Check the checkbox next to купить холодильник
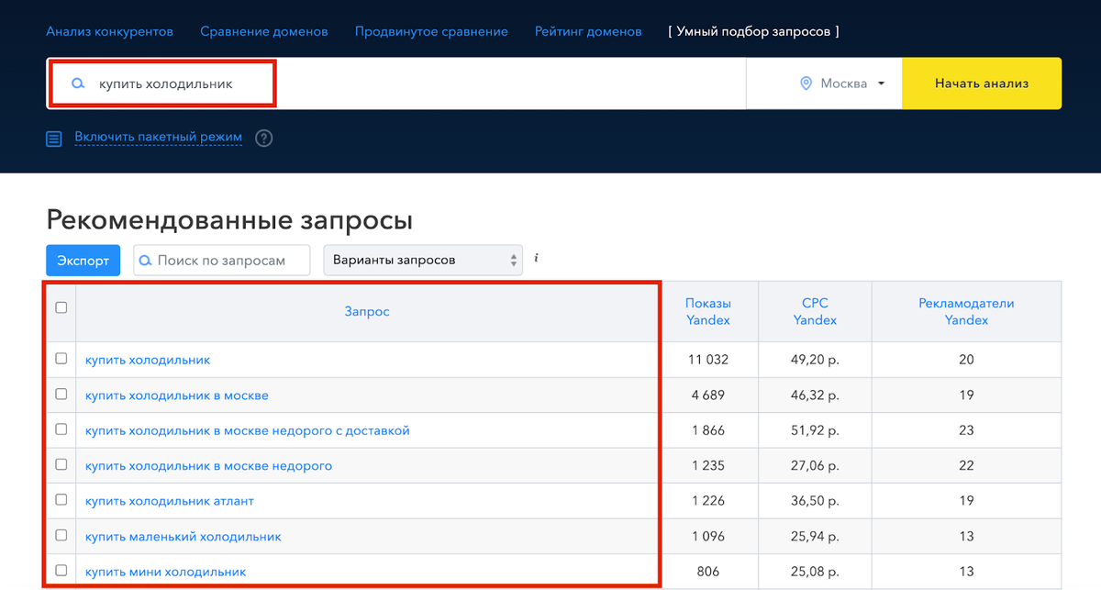Image resolution: width=1101 pixels, height=590 pixels. pos(60,359)
